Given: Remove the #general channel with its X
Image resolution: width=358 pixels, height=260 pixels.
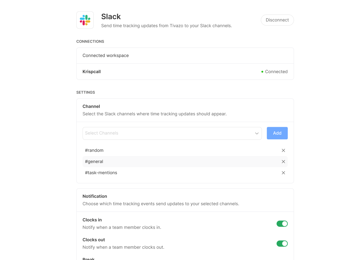Looking at the screenshot, I should pos(283,162).
